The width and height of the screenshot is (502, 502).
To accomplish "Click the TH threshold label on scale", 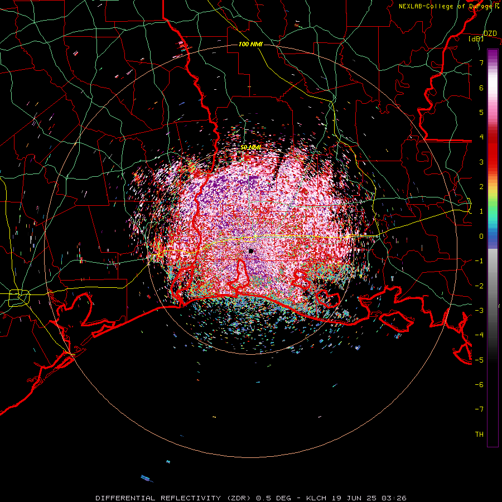I will click(x=479, y=435).
